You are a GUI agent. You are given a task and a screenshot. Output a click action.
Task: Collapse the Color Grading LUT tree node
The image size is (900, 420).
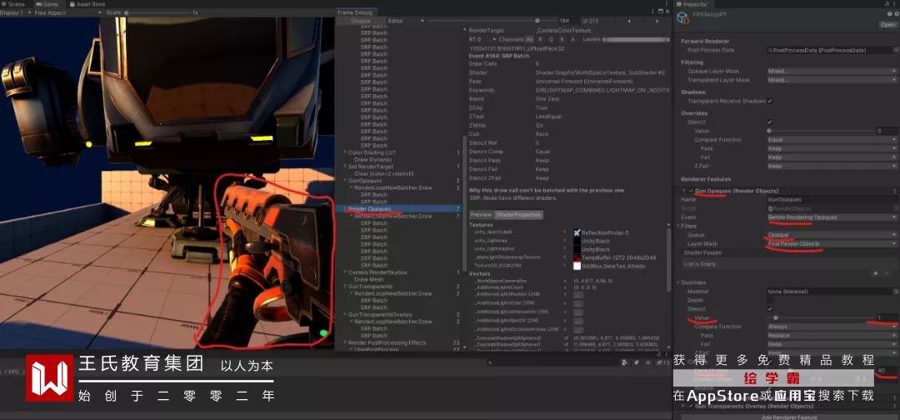point(345,152)
